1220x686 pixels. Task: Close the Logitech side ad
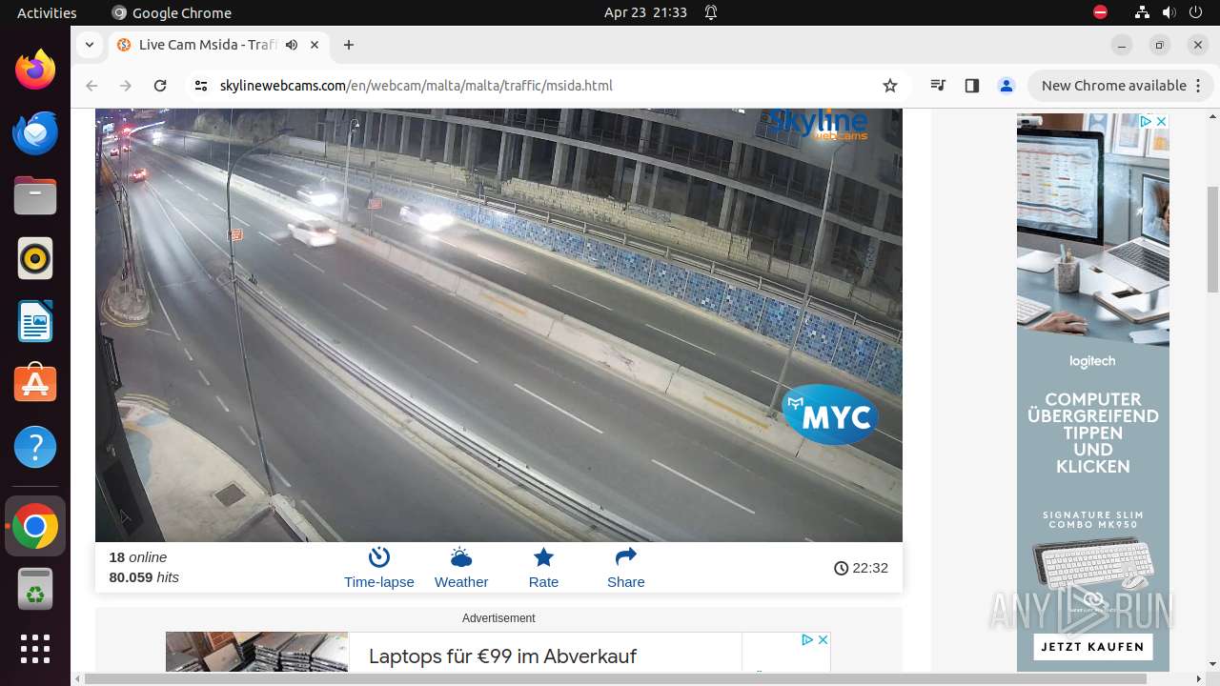click(x=1161, y=121)
